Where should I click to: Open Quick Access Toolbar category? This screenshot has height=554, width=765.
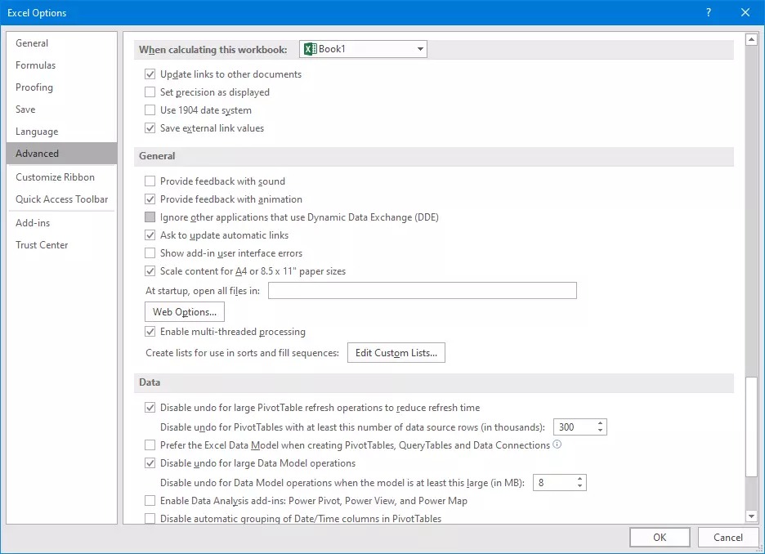(x=61, y=199)
